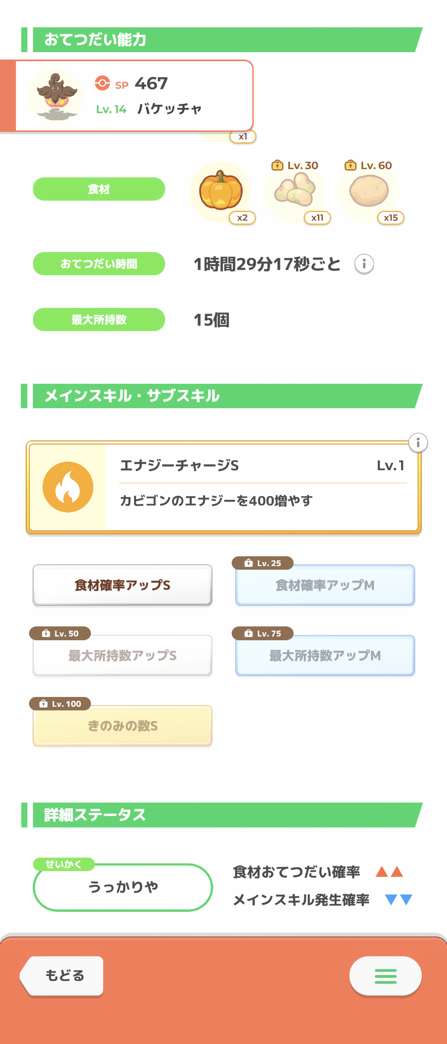
Task: Select locked 最大所持数アップM sub skill
Action: click(x=325, y=655)
